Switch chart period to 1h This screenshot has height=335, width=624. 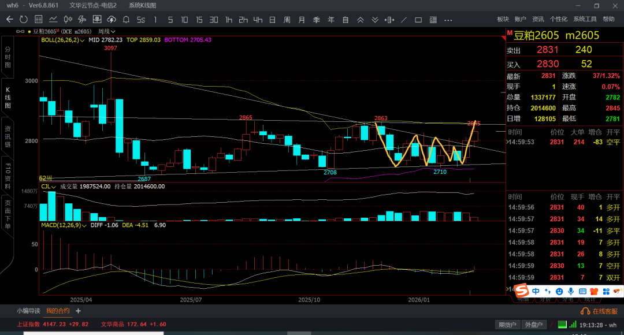229,19
